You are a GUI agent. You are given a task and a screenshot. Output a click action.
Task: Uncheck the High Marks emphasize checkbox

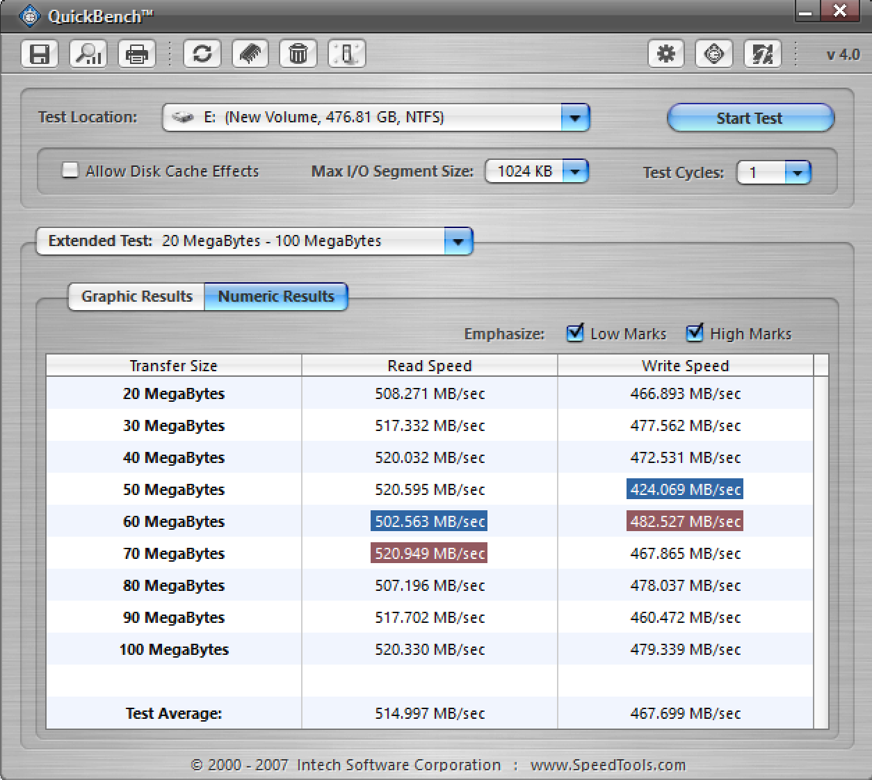click(695, 334)
